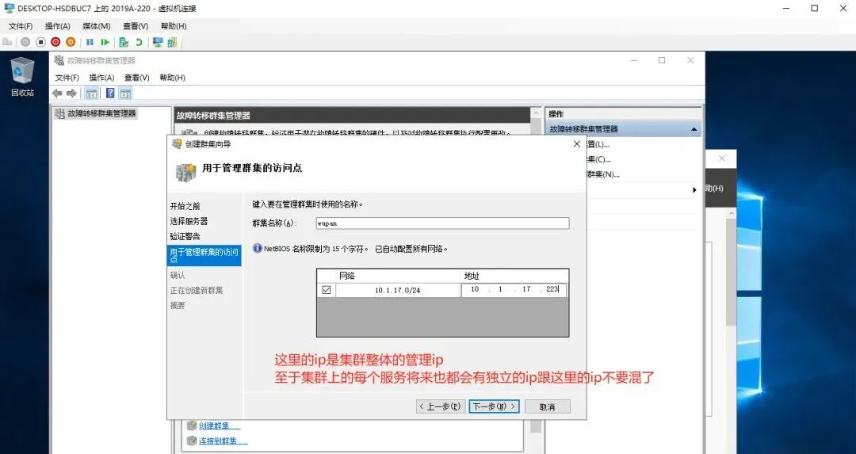Go back in Failover Cluster Manager toolbar
856x454 pixels.
[x=57, y=93]
